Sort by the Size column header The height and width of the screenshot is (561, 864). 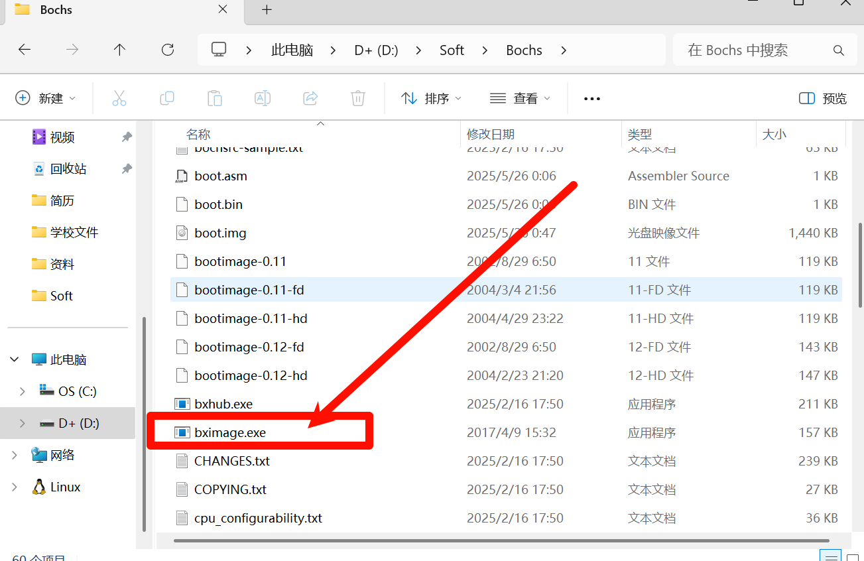[x=774, y=135]
